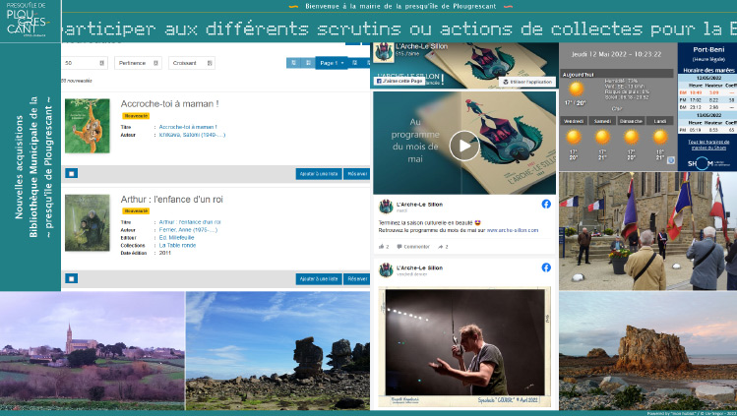Open the arche-sillon.com link in post
Viewport: 737px width, 416px height.
(513, 230)
